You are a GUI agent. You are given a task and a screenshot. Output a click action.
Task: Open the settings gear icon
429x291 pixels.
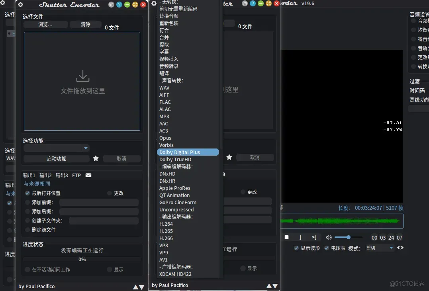coord(21,5)
